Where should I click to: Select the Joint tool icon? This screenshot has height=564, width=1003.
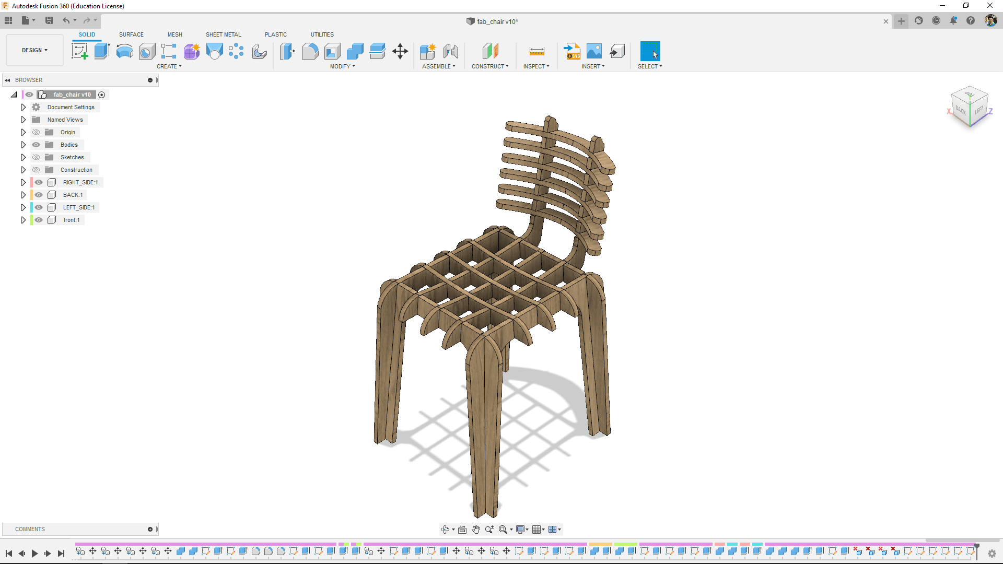450,51
